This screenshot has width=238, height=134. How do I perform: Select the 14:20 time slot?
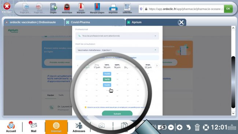107,85
